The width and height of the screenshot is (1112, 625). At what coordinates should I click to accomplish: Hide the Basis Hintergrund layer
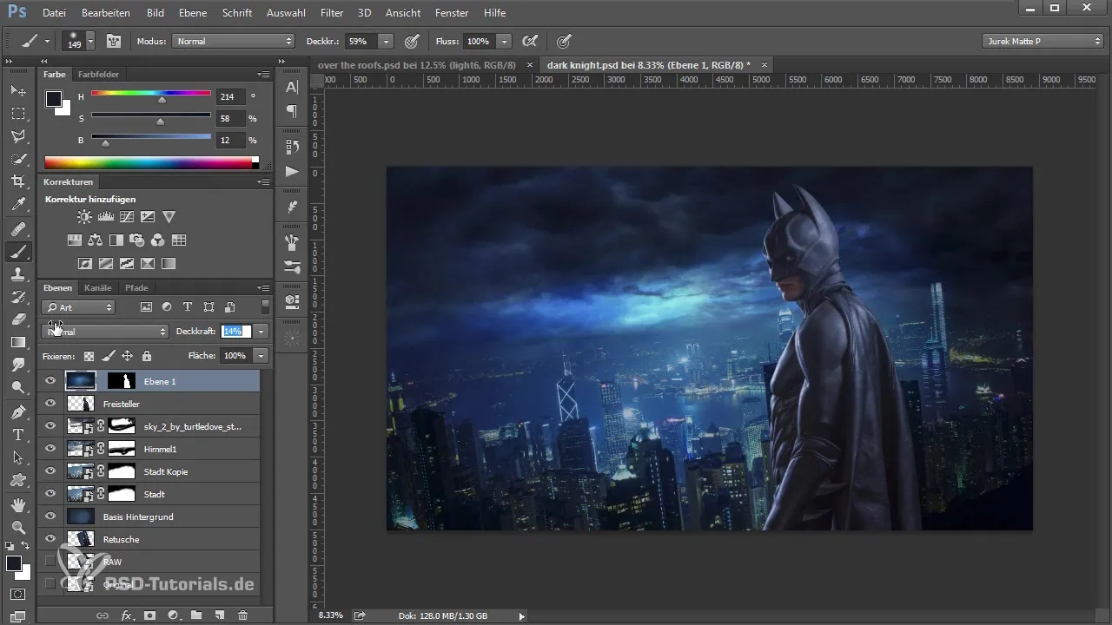pos(50,516)
